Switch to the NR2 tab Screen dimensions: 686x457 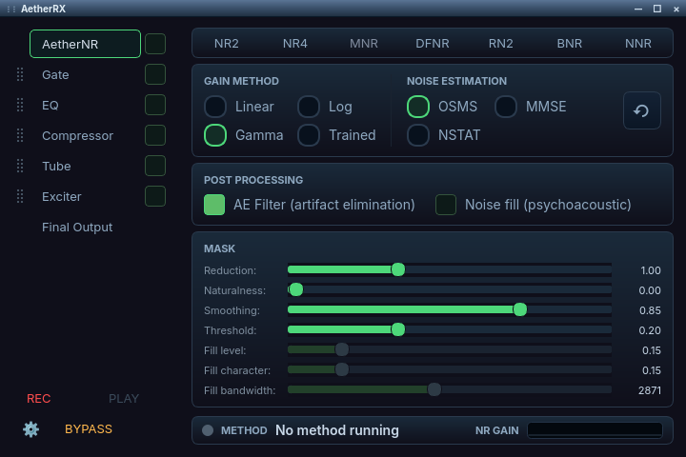point(227,43)
